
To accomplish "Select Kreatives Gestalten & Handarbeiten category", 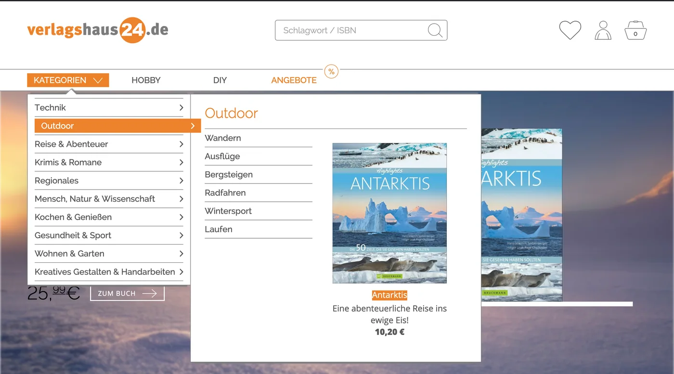I will tap(109, 272).
